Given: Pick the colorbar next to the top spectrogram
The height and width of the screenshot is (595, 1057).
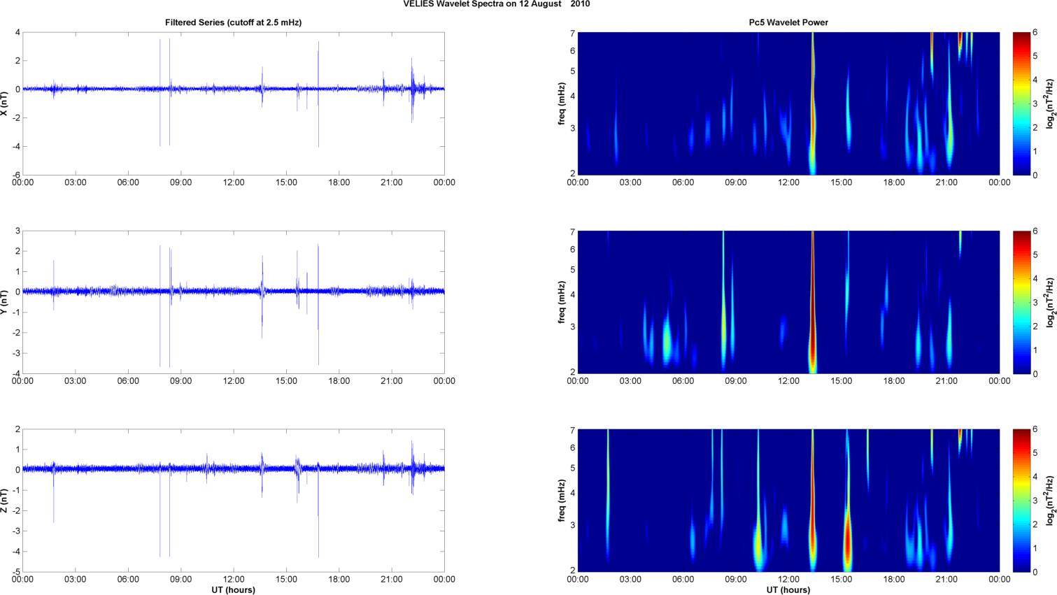Looking at the screenshot, I should pos(1021,103).
